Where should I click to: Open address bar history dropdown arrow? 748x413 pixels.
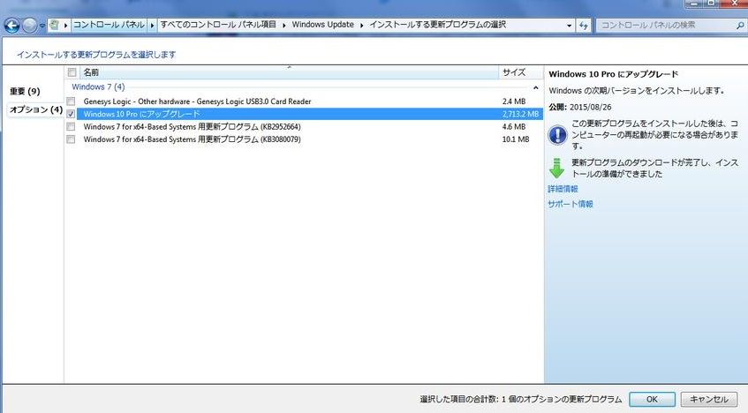[569, 26]
